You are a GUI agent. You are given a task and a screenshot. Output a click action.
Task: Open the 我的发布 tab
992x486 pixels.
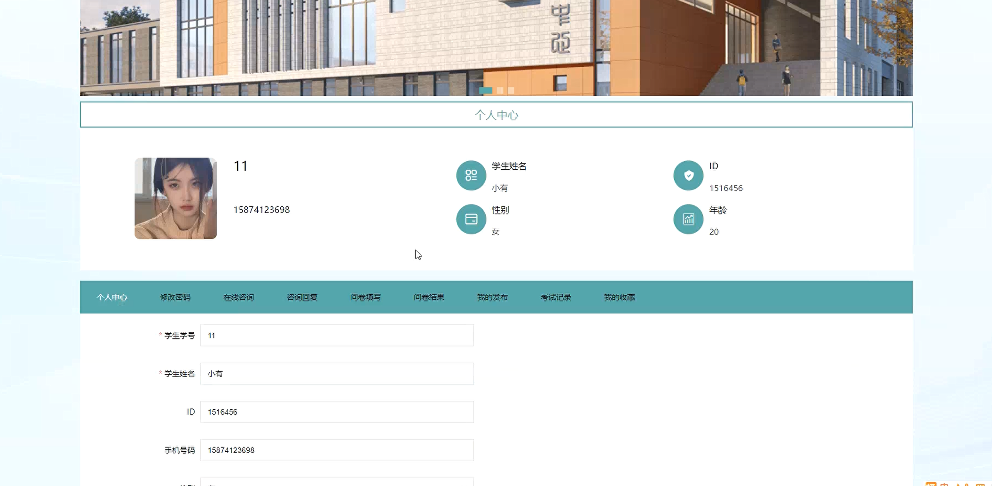[493, 297]
